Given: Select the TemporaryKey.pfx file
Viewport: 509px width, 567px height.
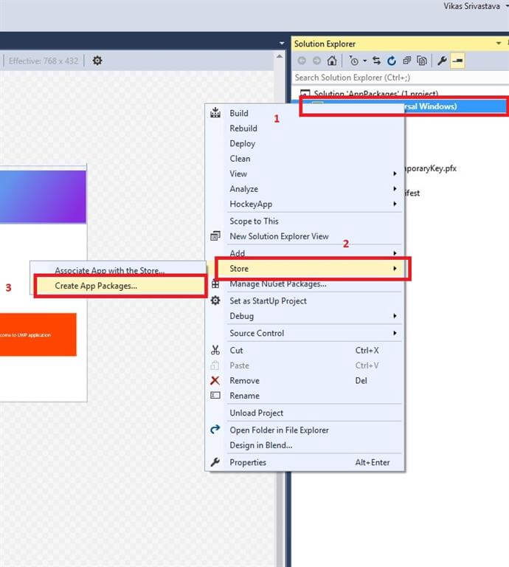Looking at the screenshot, I should [430, 168].
